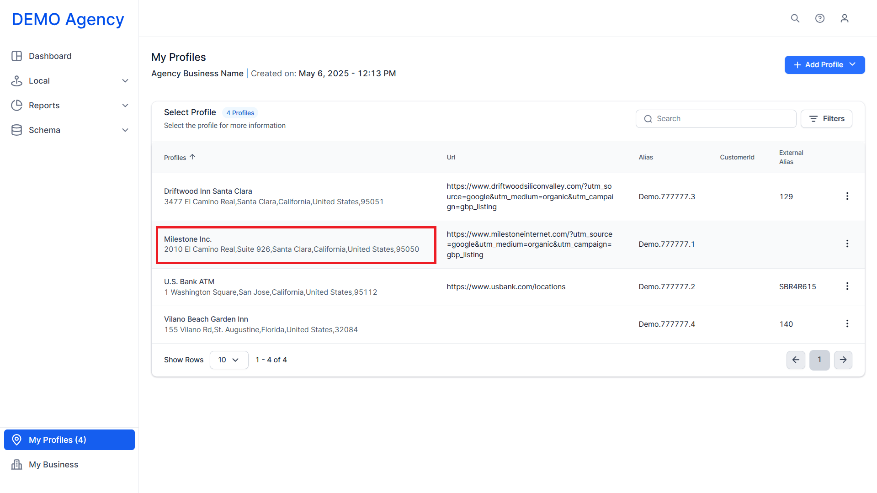Open row actions for Driftwood Inn Santa Clara

847,196
